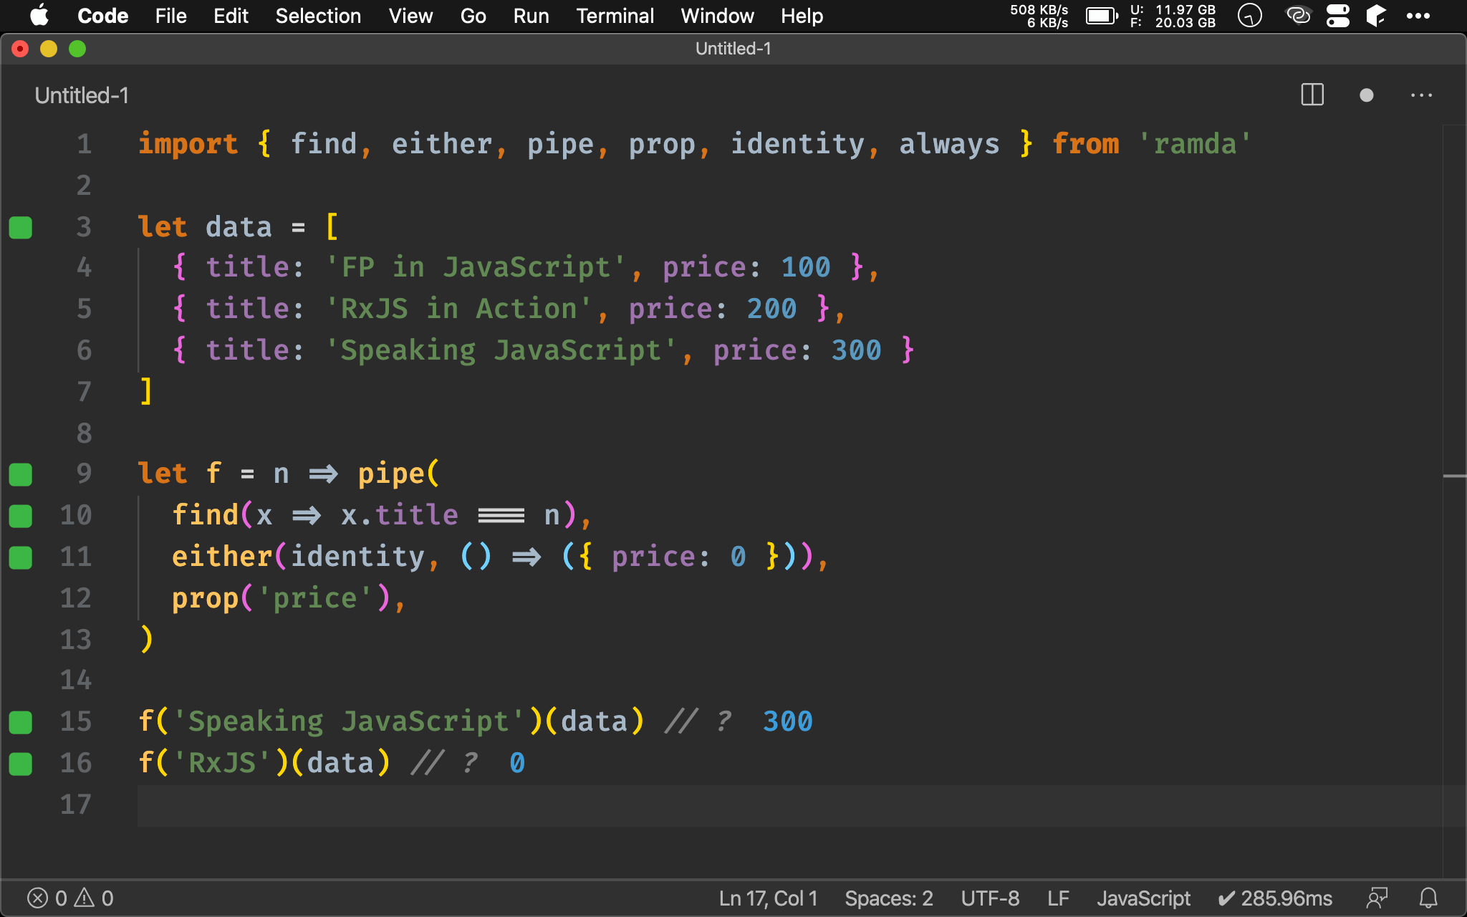Click line number 1 in the gutter
Image resolution: width=1467 pixels, height=917 pixels.
[x=84, y=144]
